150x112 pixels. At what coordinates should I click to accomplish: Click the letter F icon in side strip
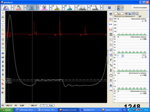tap(111, 60)
